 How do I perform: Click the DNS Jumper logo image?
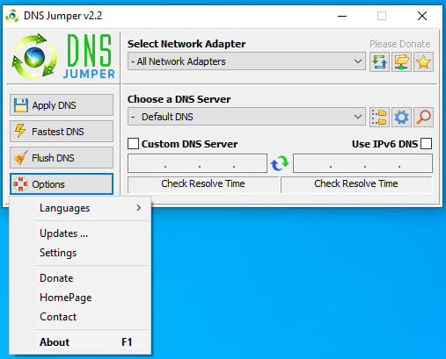63,57
